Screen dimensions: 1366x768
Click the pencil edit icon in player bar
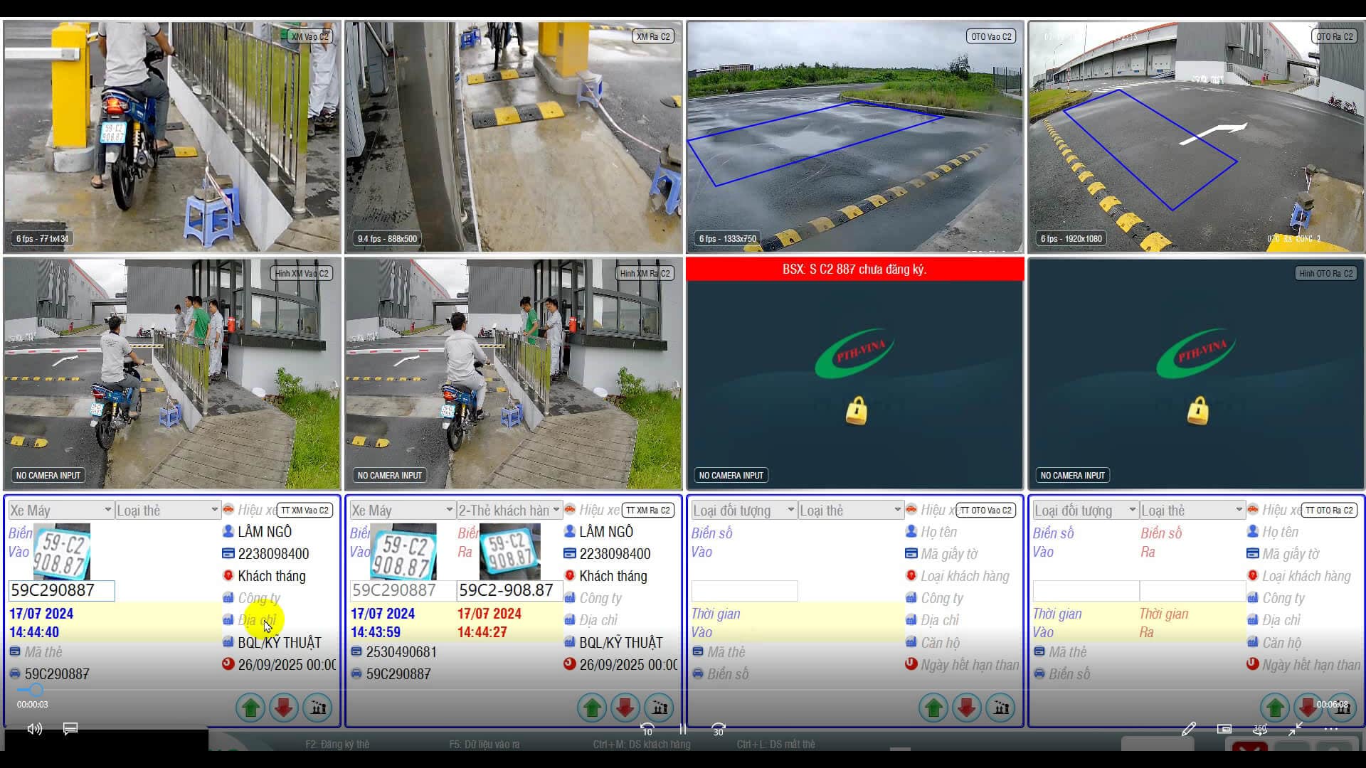[1188, 730]
